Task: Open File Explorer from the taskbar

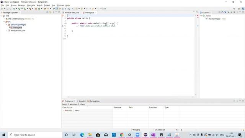Action: click(90, 135)
